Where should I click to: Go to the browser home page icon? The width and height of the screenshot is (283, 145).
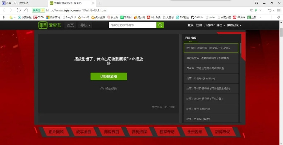(26, 10)
